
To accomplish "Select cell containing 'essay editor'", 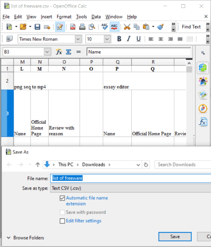I will tap(117, 81).
